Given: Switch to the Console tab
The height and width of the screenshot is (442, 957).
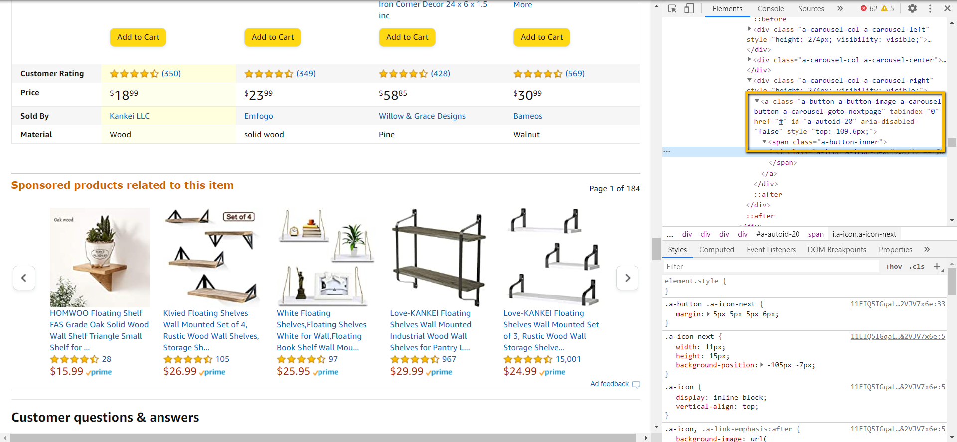Looking at the screenshot, I should pyautogui.click(x=770, y=9).
